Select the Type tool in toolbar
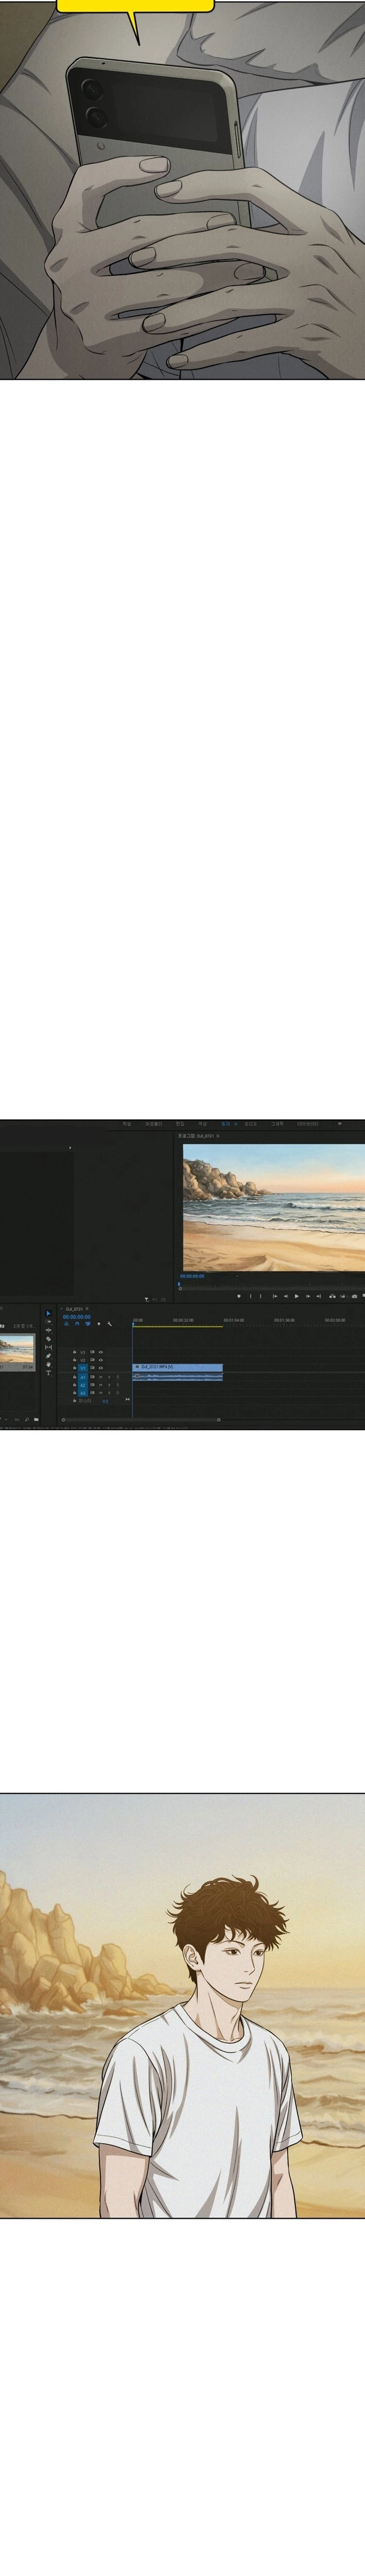This screenshot has height=2576, width=365. pyautogui.click(x=48, y=1373)
